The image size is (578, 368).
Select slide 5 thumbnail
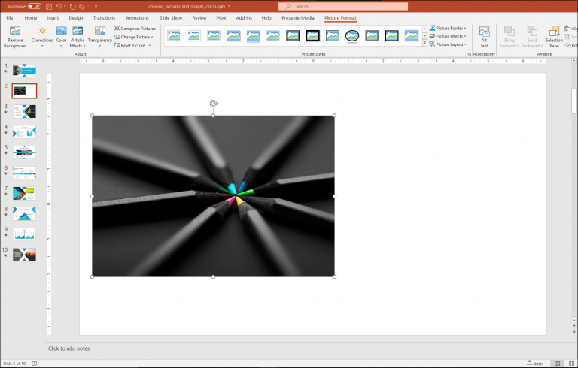pos(24,152)
